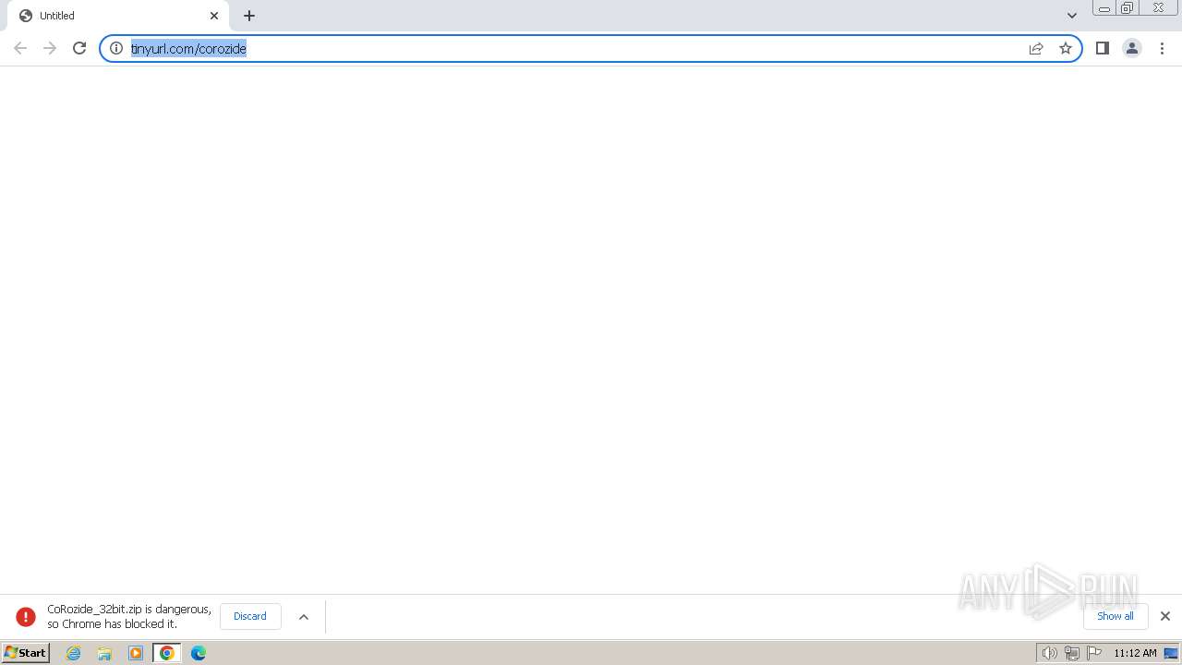Click Show all downloads
The width and height of the screenshot is (1182, 665).
click(x=1116, y=616)
